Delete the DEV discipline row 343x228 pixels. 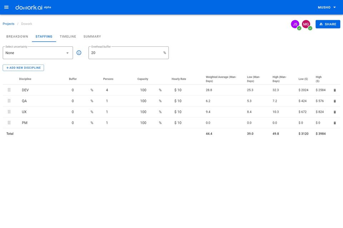[x=335, y=90]
